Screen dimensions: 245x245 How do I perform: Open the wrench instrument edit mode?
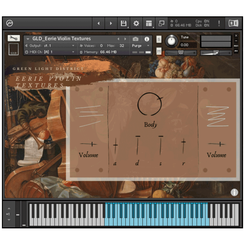[14, 38]
